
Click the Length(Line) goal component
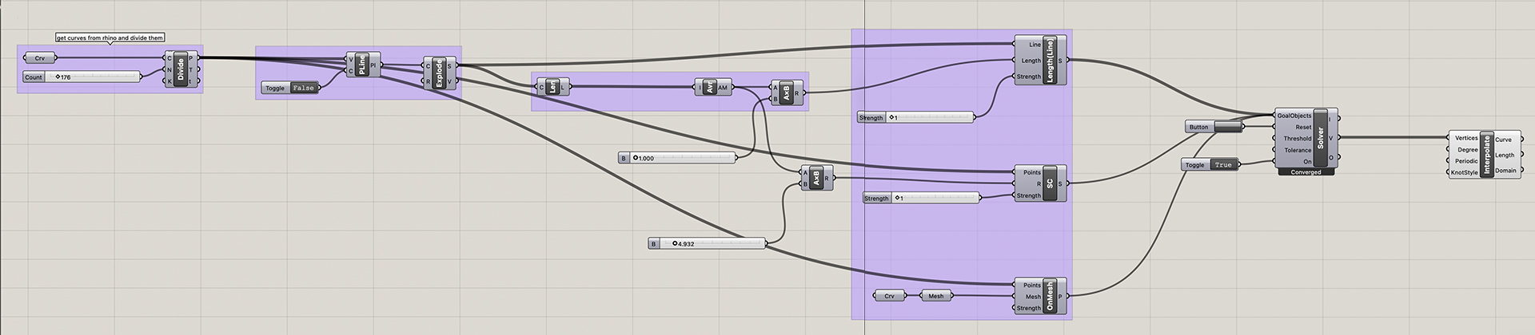tap(1050, 61)
